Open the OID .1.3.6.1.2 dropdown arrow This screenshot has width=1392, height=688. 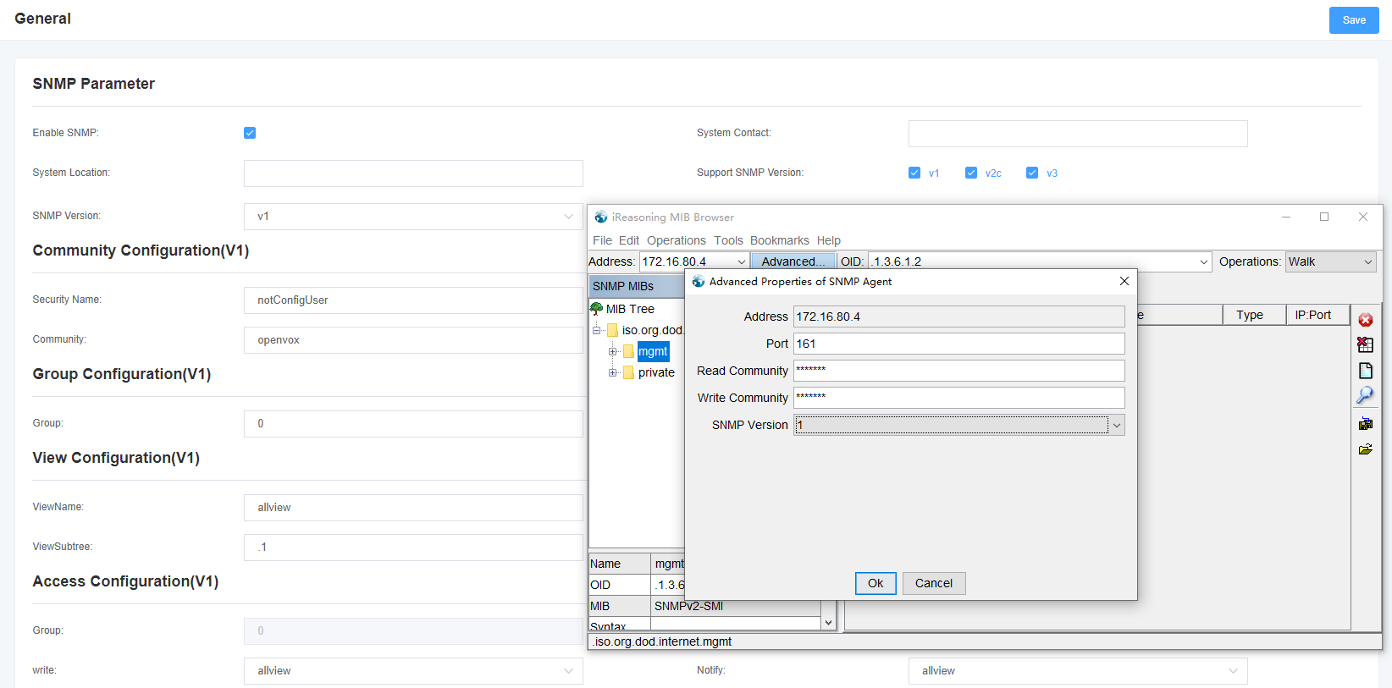1204,262
